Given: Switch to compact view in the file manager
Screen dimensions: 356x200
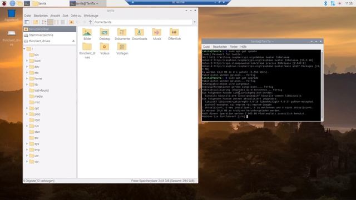Looking at the screenshot, I should pos(57,22).
